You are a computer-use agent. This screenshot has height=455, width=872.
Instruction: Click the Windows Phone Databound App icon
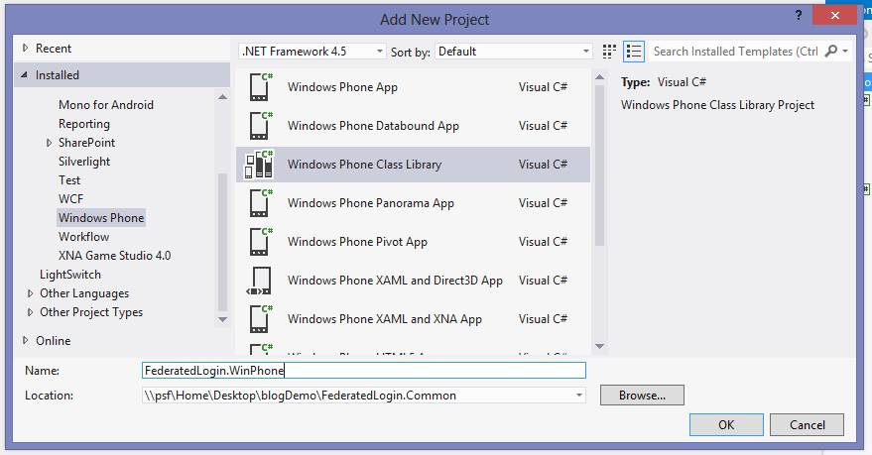260,126
